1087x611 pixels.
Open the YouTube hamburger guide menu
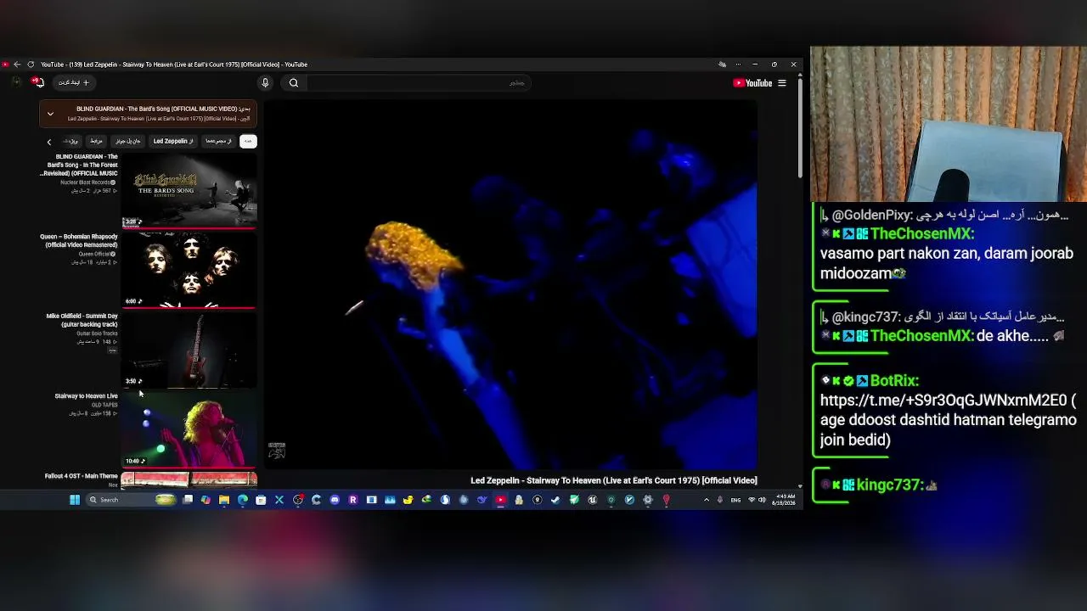click(782, 83)
